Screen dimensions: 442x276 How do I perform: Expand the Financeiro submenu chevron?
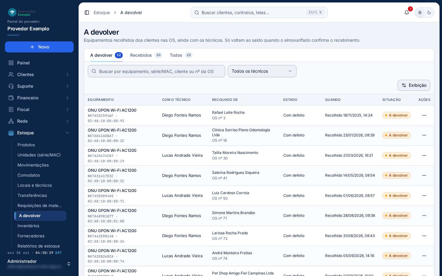coord(68,98)
